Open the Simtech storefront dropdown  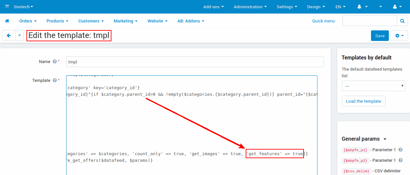23,7
